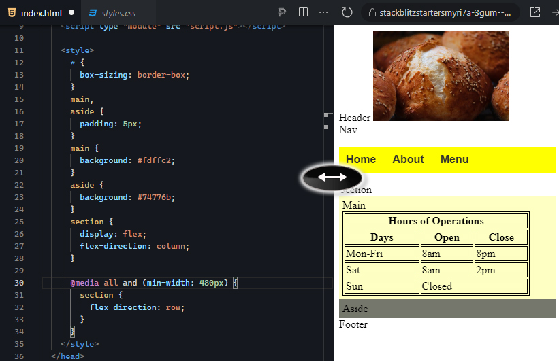Viewport: 559px width, 361px height.
Task: Click the 'row' value on line 32
Action: (173, 307)
